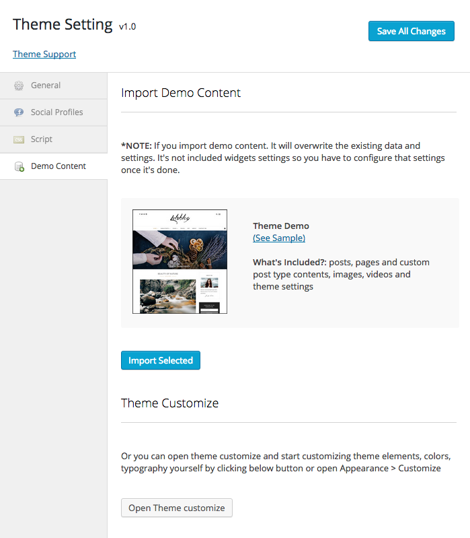Image resolution: width=470 pixels, height=538 pixels.
Task: Click the Script tab icon
Action: click(19, 139)
